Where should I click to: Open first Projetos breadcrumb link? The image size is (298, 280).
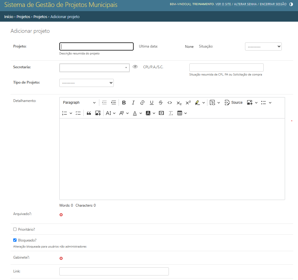coord(23,17)
